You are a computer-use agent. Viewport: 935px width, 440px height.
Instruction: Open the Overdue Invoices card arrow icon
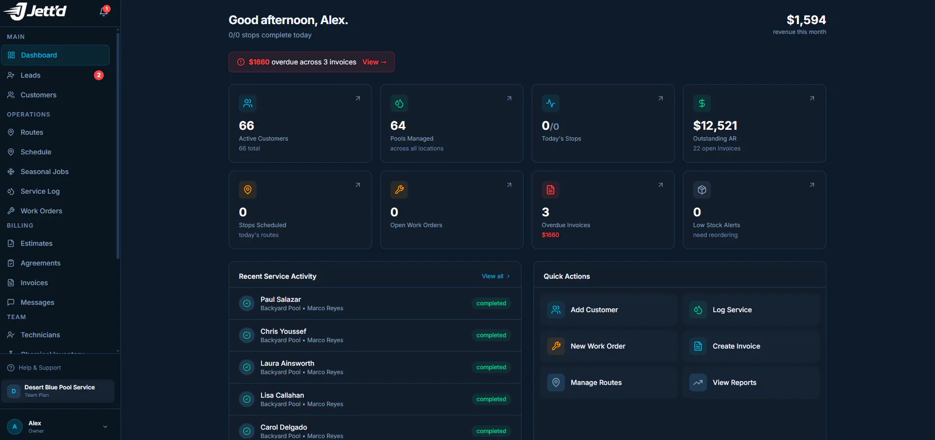pos(661,185)
